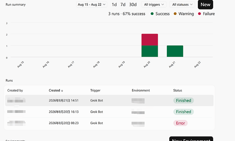Select the 1d time range
This screenshot has width=235, height=141.
pyautogui.click(x=114, y=4)
